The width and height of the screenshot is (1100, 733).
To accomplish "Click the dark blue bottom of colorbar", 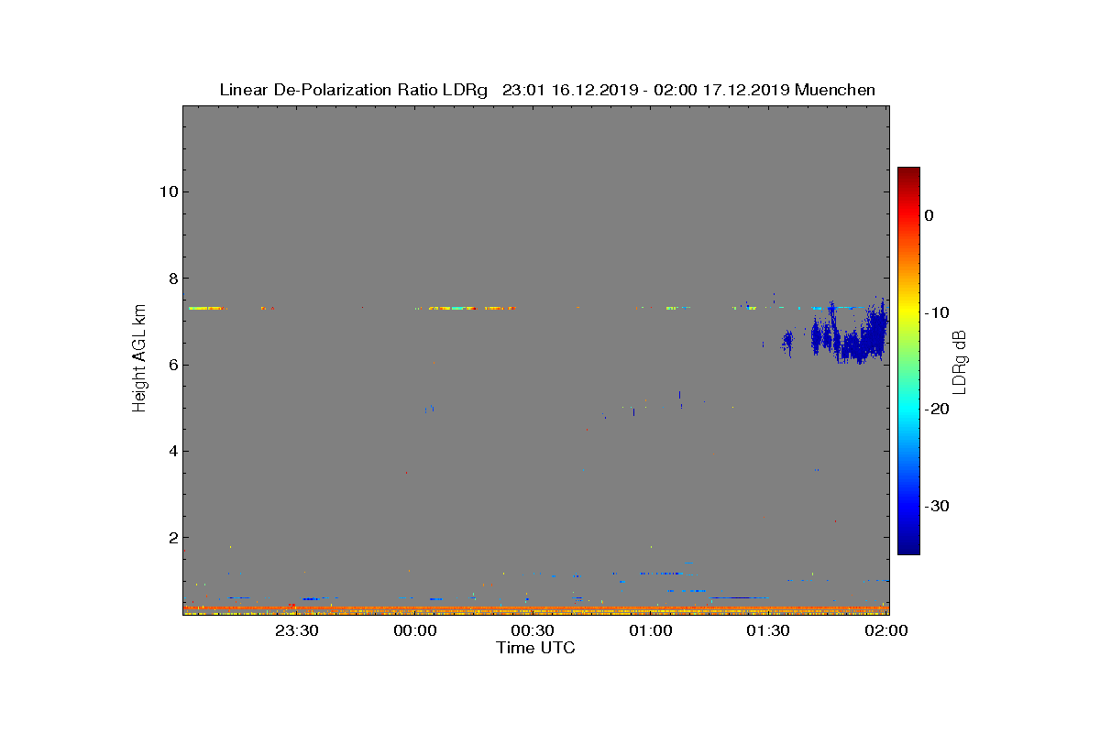I will click(x=908, y=547).
